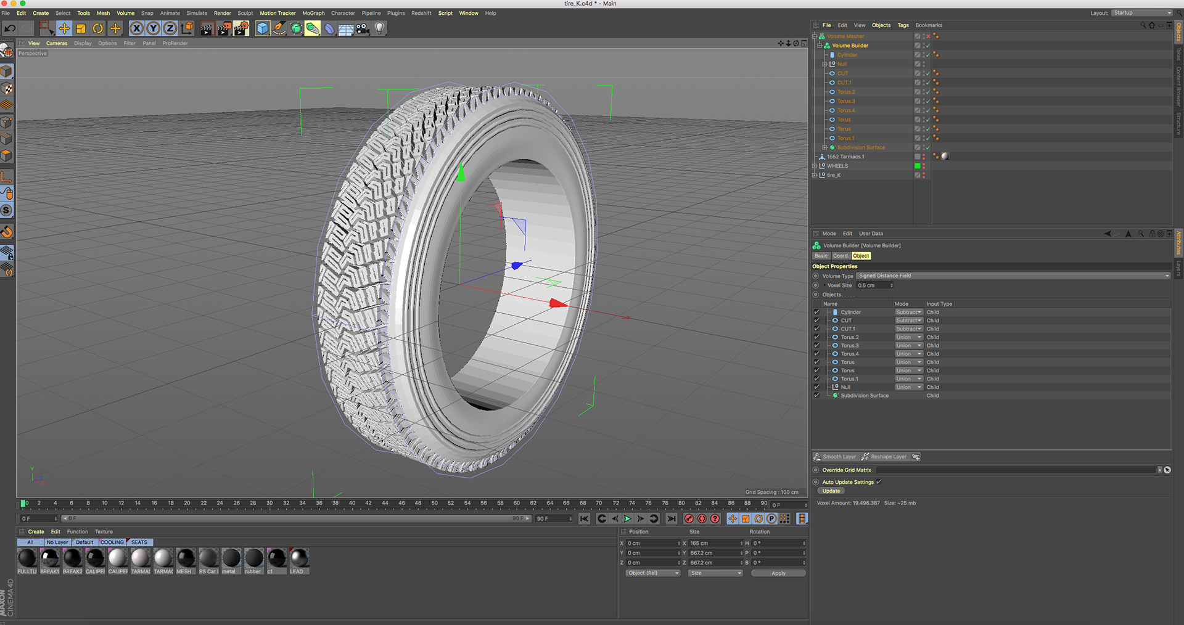Click the light bulb icon
Viewport: 1184px width, 625px height.
[380, 28]
